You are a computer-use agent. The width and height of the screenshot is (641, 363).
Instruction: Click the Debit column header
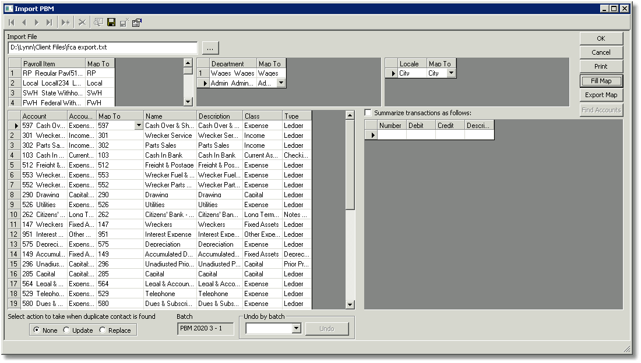[x=421, y=125]
